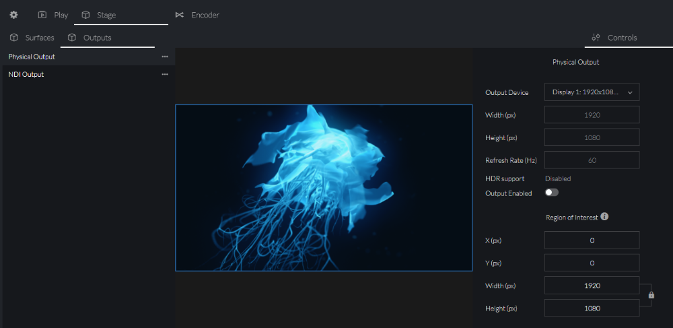673x328 pixels.
Task: Click the info icon beside Region of Interest
Action: coord(604,217)
